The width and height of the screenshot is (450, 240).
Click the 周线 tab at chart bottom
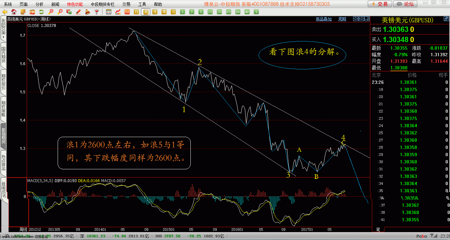click(23, 229)
